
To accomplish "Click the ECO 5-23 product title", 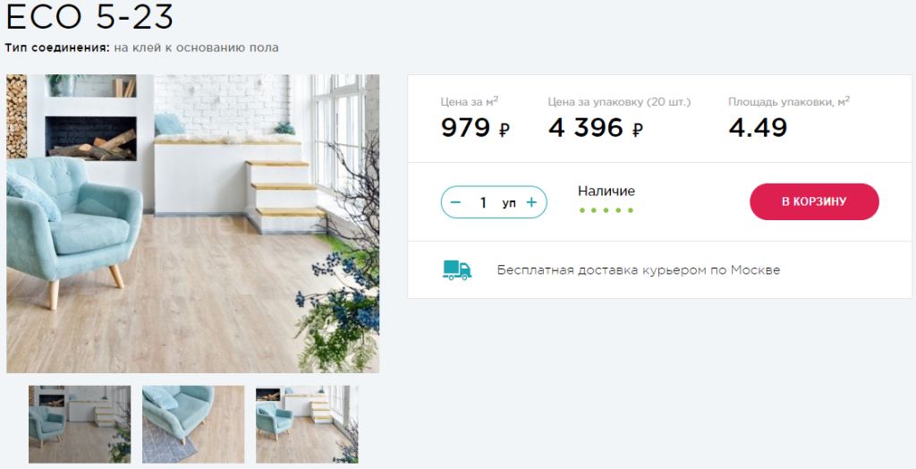I will tap(89, 16).
